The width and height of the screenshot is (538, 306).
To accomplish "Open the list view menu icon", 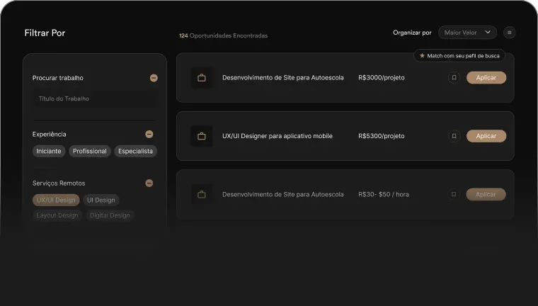I will pos(509,33).
